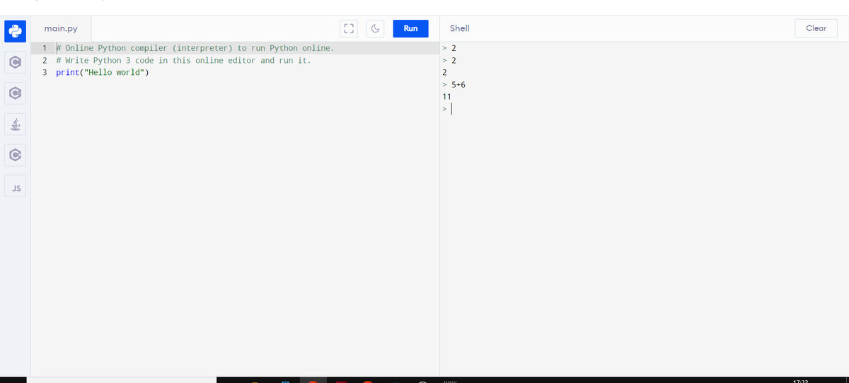Select the main.py file tab
849x383 pixels.
[61, 29]
